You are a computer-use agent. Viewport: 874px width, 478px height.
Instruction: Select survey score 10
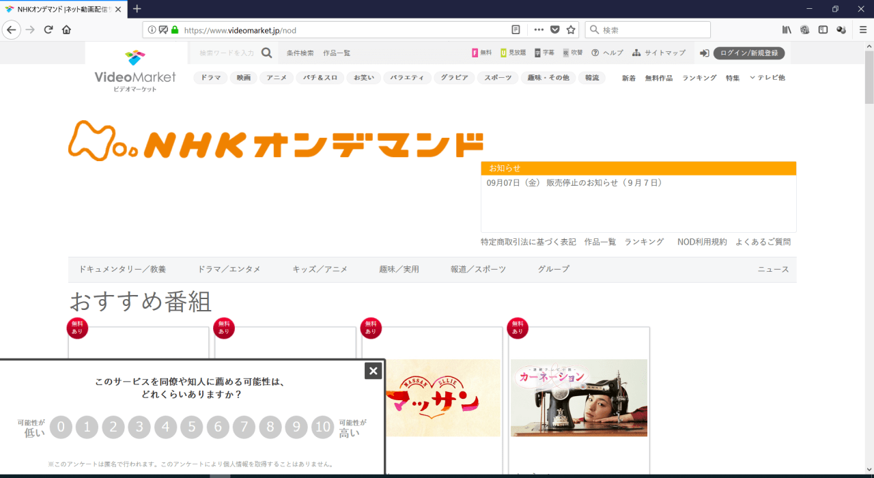click(322, 427)
